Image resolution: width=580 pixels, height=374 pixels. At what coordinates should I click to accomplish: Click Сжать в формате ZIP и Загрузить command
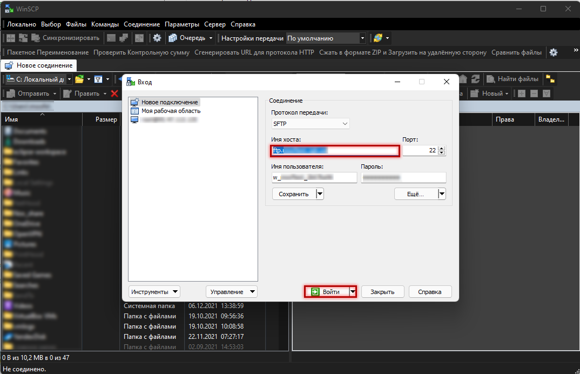pos(403,52)
